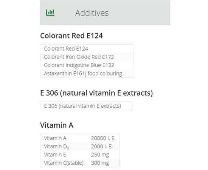
Task: Click the Vitamin A section heading
Action: 57,125
